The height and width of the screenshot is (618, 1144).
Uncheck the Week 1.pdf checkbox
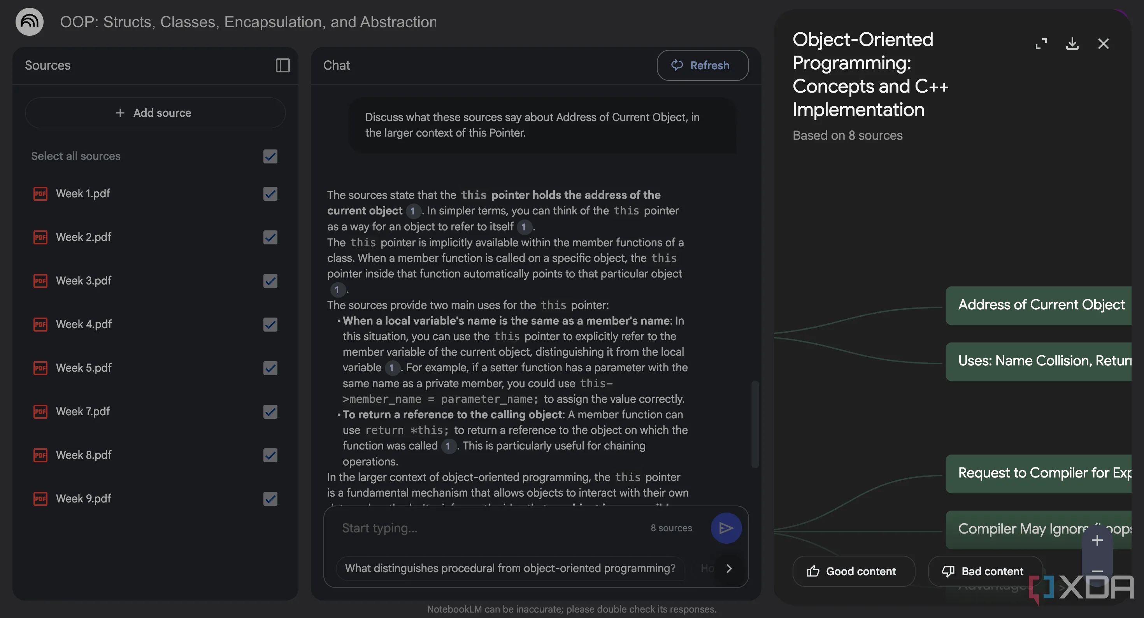click(x=270, y=194)
